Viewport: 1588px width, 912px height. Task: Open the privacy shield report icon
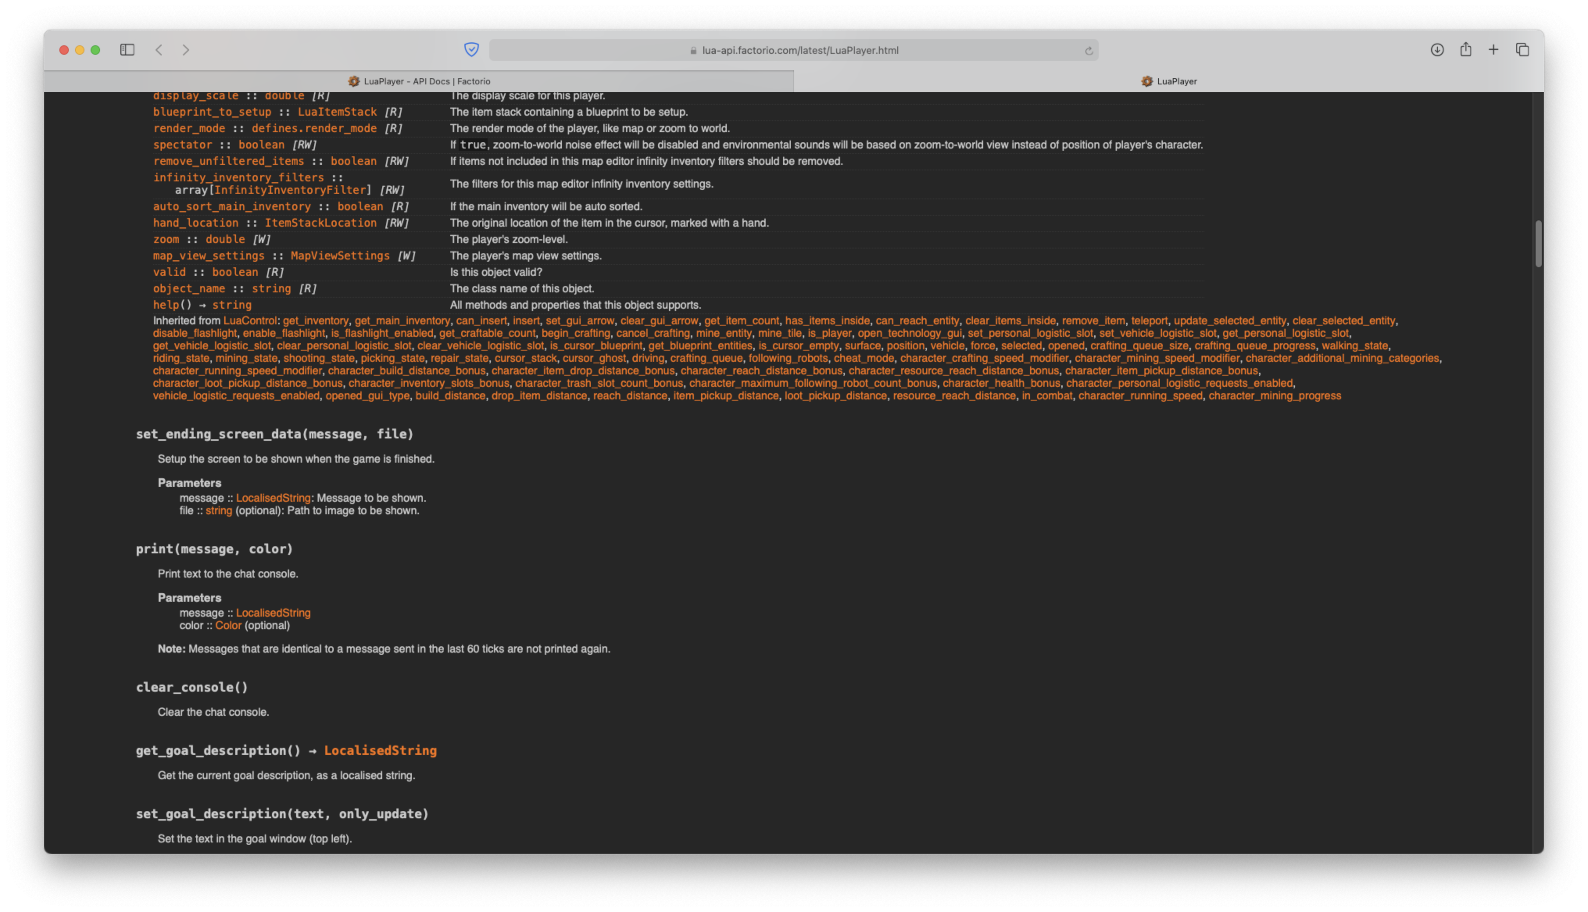point(472,50)
